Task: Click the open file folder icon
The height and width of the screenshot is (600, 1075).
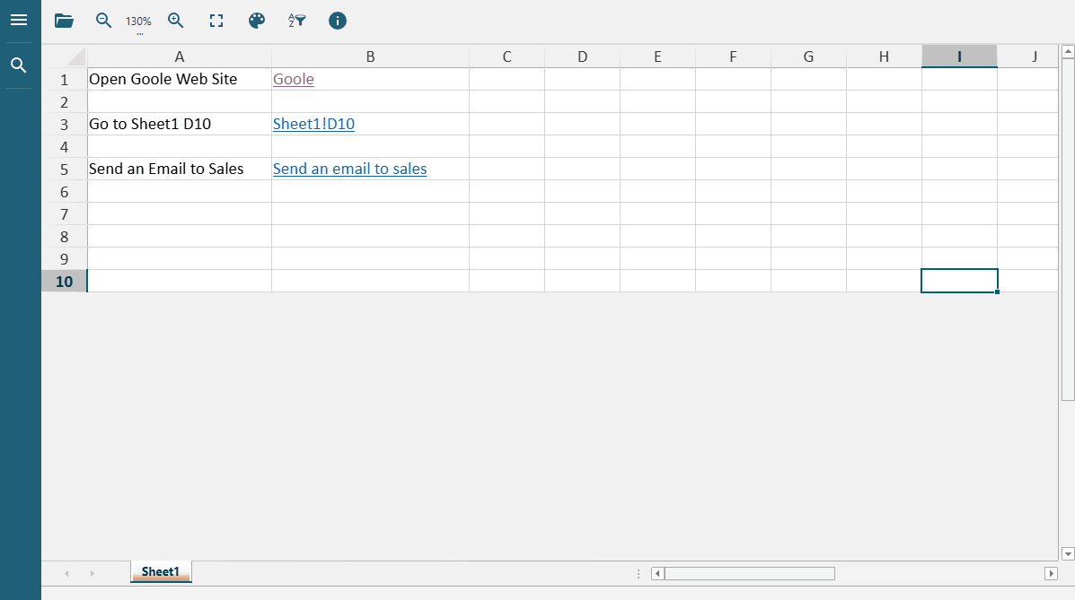Action: [x=64, y=21]
